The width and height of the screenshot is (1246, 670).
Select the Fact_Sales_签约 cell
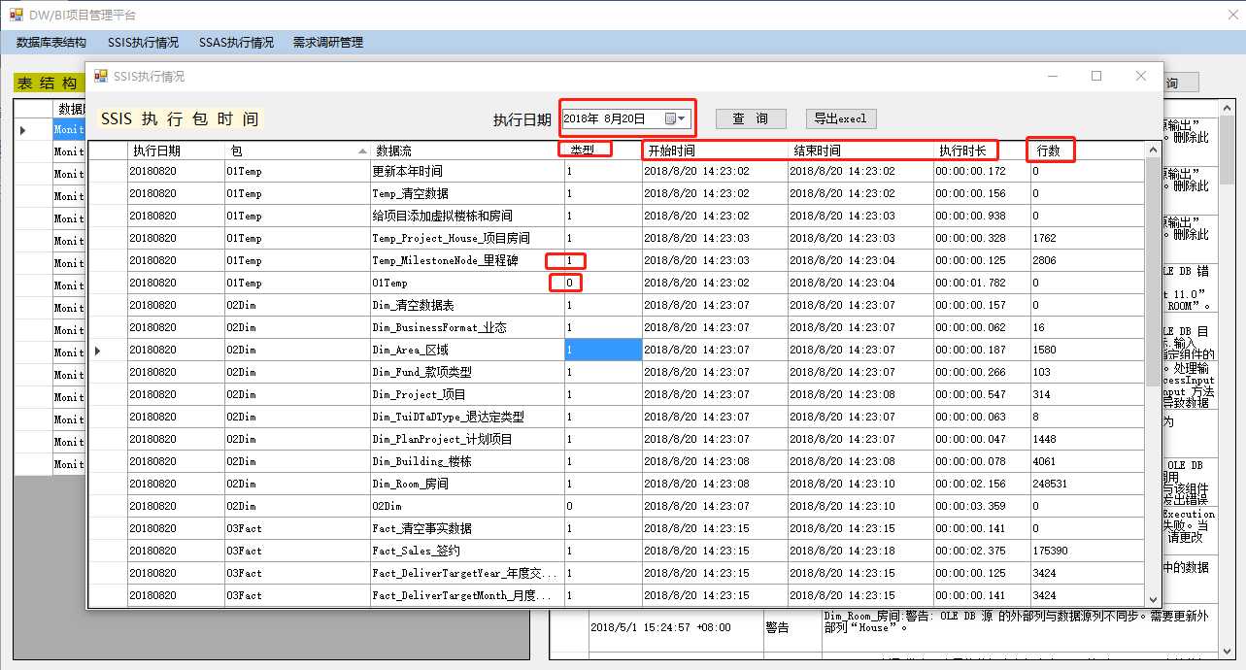click(x=467, y=551)
